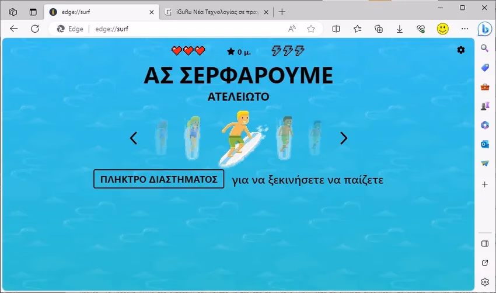Open sidebar Outlook icon

[x=484, y=144]
